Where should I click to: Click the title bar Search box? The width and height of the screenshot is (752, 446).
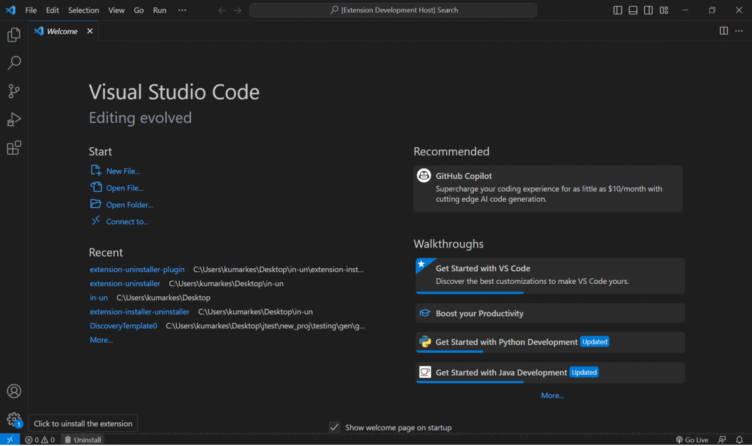click(x=393, y=10)
